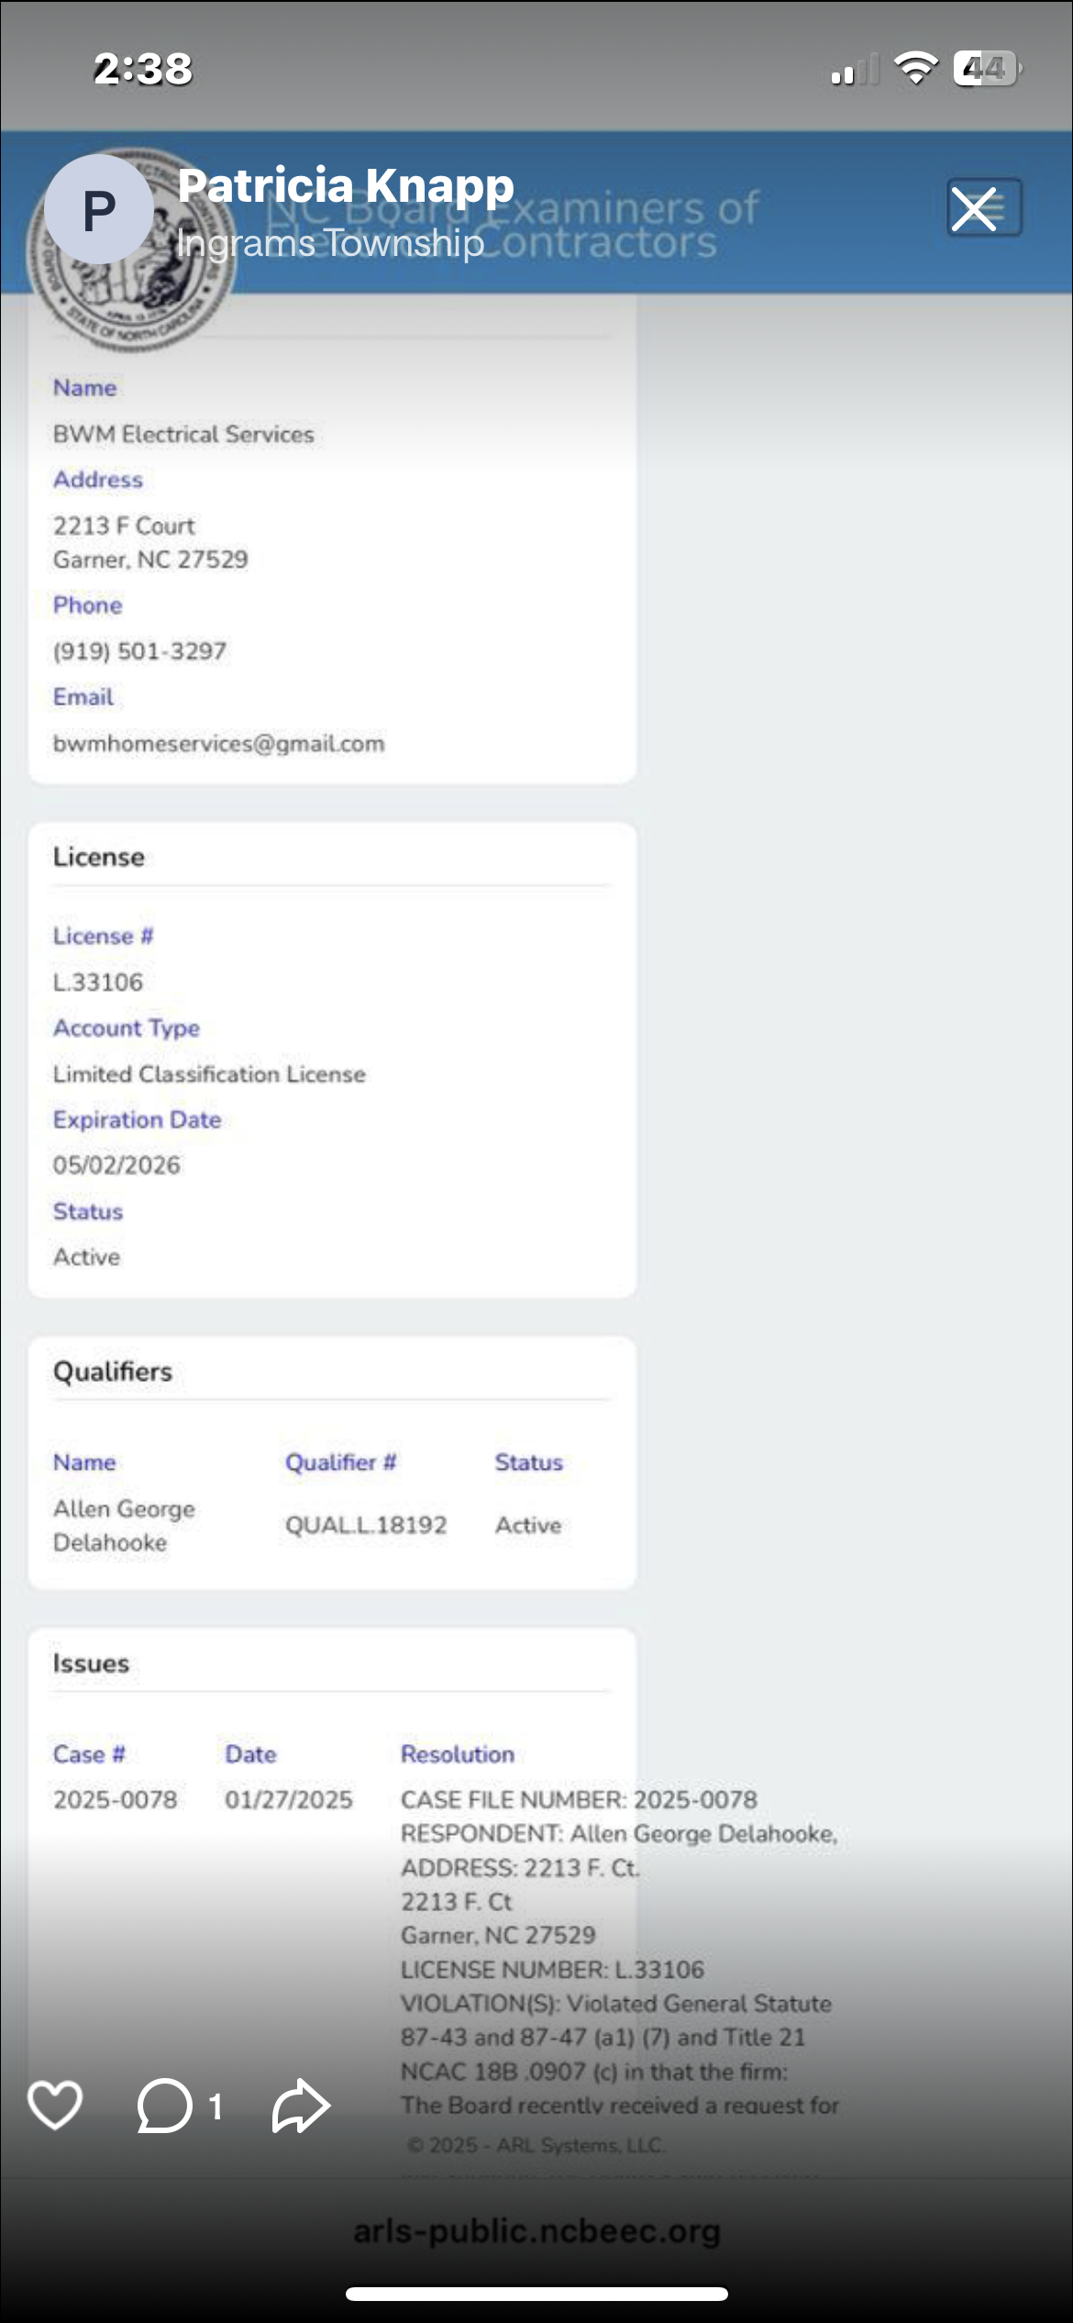Viewport: 1073px width, 2323px height.
Task: Tap the Wi-Fi status icon
Action: pos(914,69)
